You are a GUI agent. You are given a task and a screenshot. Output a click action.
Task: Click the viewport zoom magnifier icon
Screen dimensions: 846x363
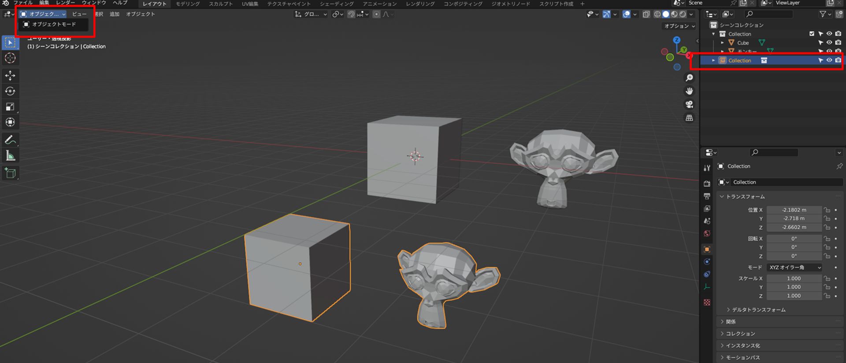689,78
